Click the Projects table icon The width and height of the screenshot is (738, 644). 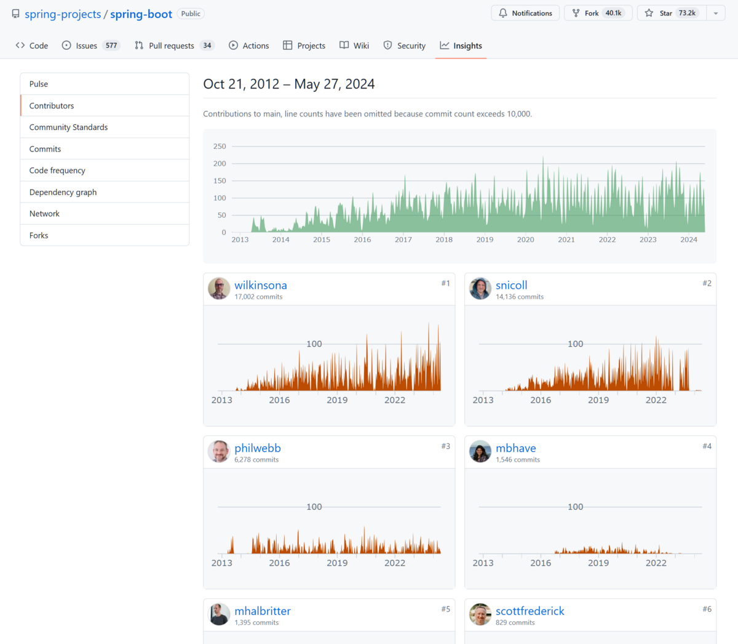tap(287, 46)
